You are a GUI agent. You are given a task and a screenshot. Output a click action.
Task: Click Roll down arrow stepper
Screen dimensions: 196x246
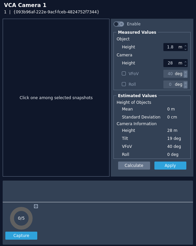(186, 86)
